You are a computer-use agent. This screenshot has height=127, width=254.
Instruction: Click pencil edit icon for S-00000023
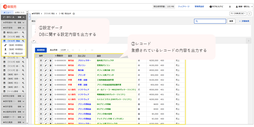click(46, 94)
